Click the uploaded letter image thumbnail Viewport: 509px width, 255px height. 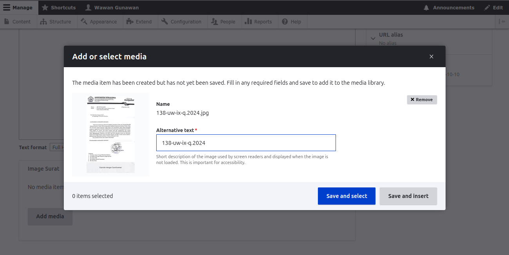110,134
